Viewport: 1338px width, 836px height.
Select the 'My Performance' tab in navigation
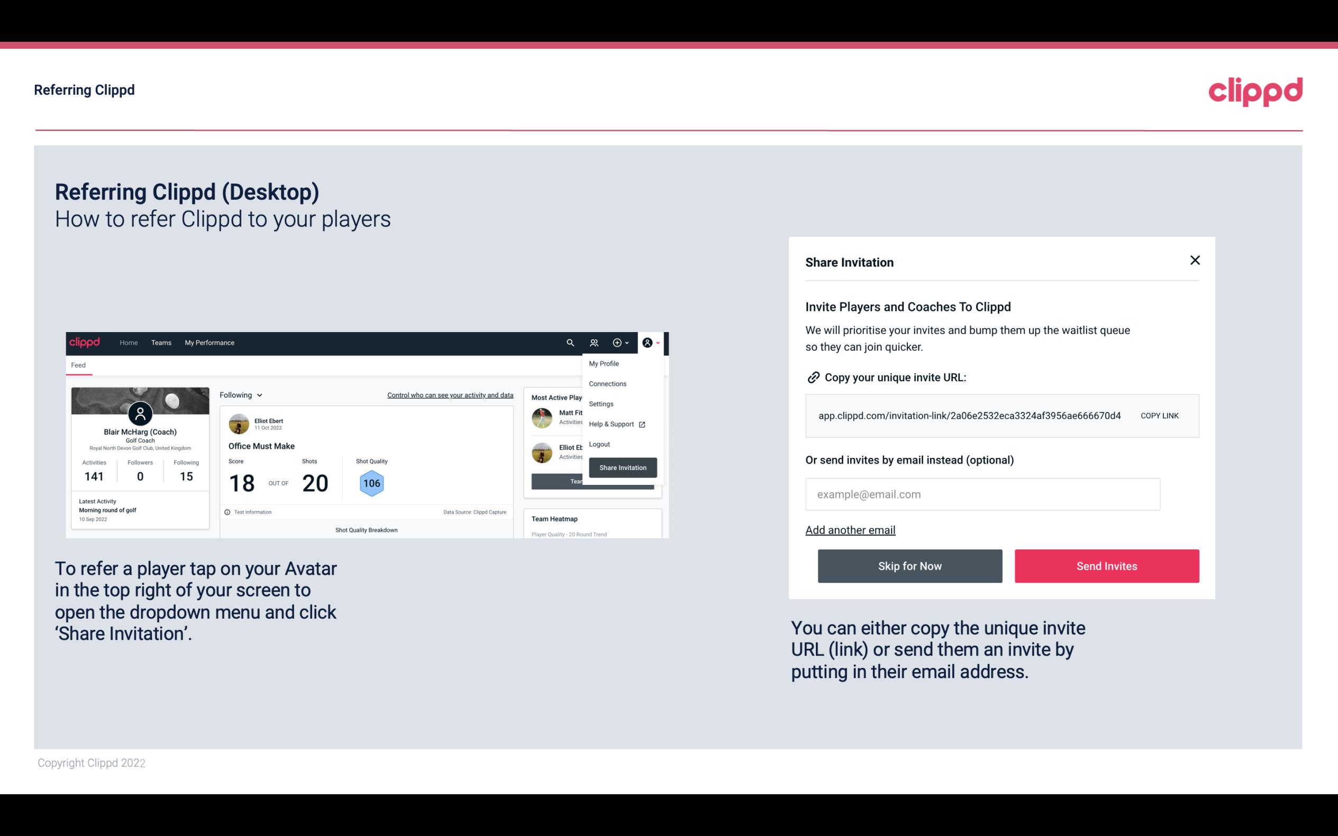210,342
